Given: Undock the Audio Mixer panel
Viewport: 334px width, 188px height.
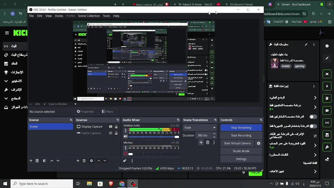Looking at the screenshot, I should pos(178,120).
